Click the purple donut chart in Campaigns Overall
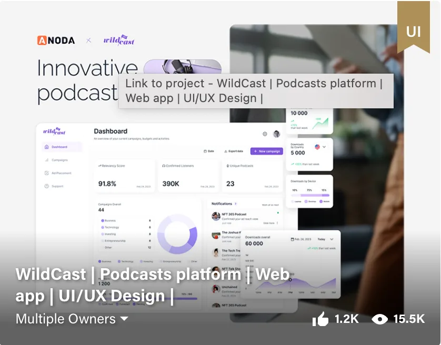 [177, 234]
